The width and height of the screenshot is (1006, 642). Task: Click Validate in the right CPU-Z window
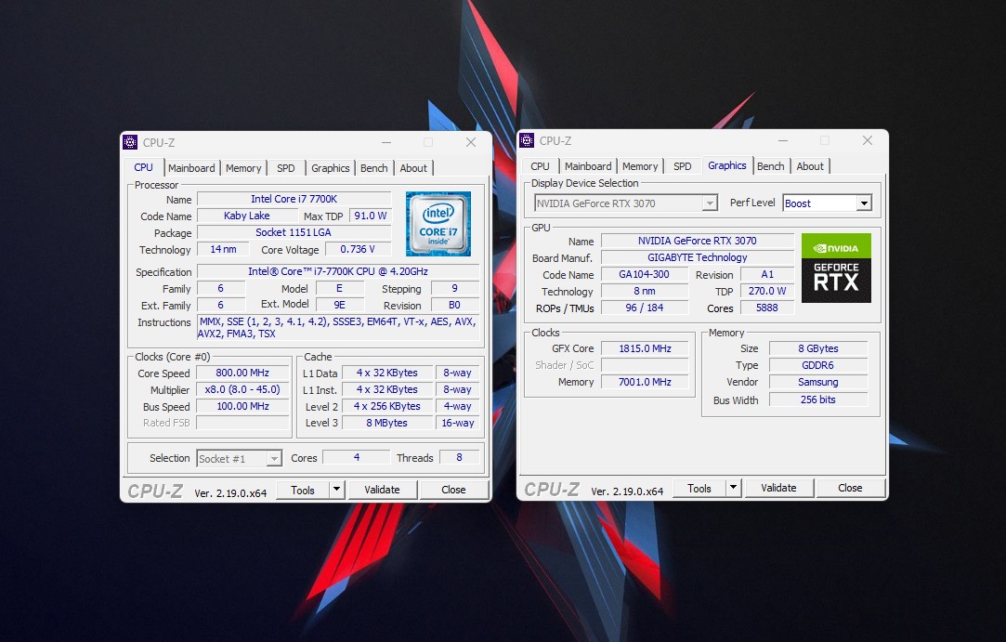778,488
